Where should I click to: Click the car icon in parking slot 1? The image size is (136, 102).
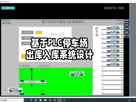tap(113, 27)
